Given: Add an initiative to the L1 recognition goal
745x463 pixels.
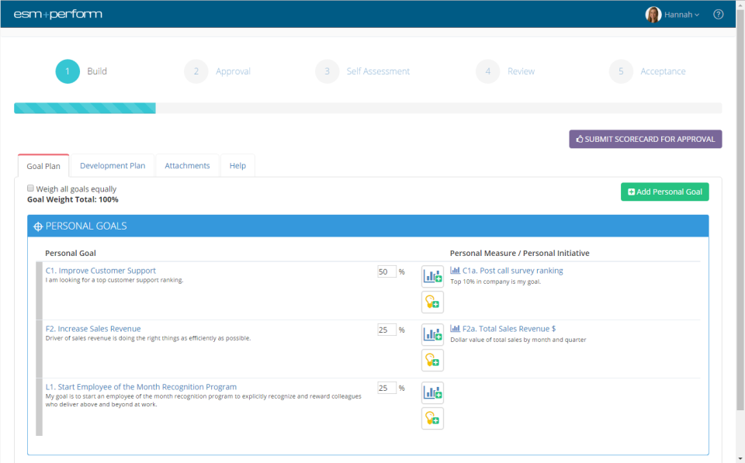Looking at the screenshot, I should coord(432,418).
